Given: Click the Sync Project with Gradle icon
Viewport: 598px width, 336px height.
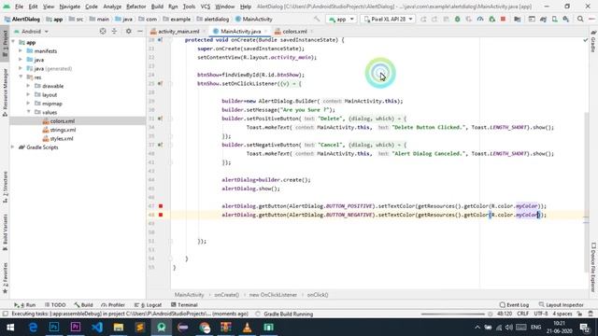Looking at the screenshot, I should 543,19.
